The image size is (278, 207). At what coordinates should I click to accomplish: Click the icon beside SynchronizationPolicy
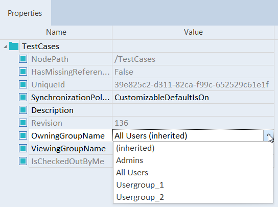click(23, 97)
